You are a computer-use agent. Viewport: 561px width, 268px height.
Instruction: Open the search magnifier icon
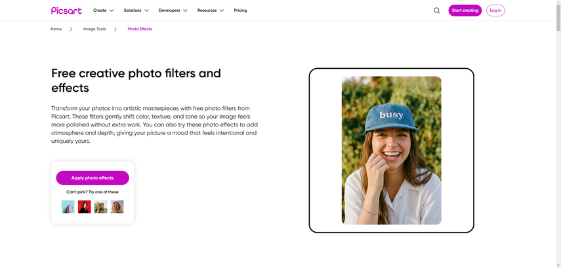436,10
